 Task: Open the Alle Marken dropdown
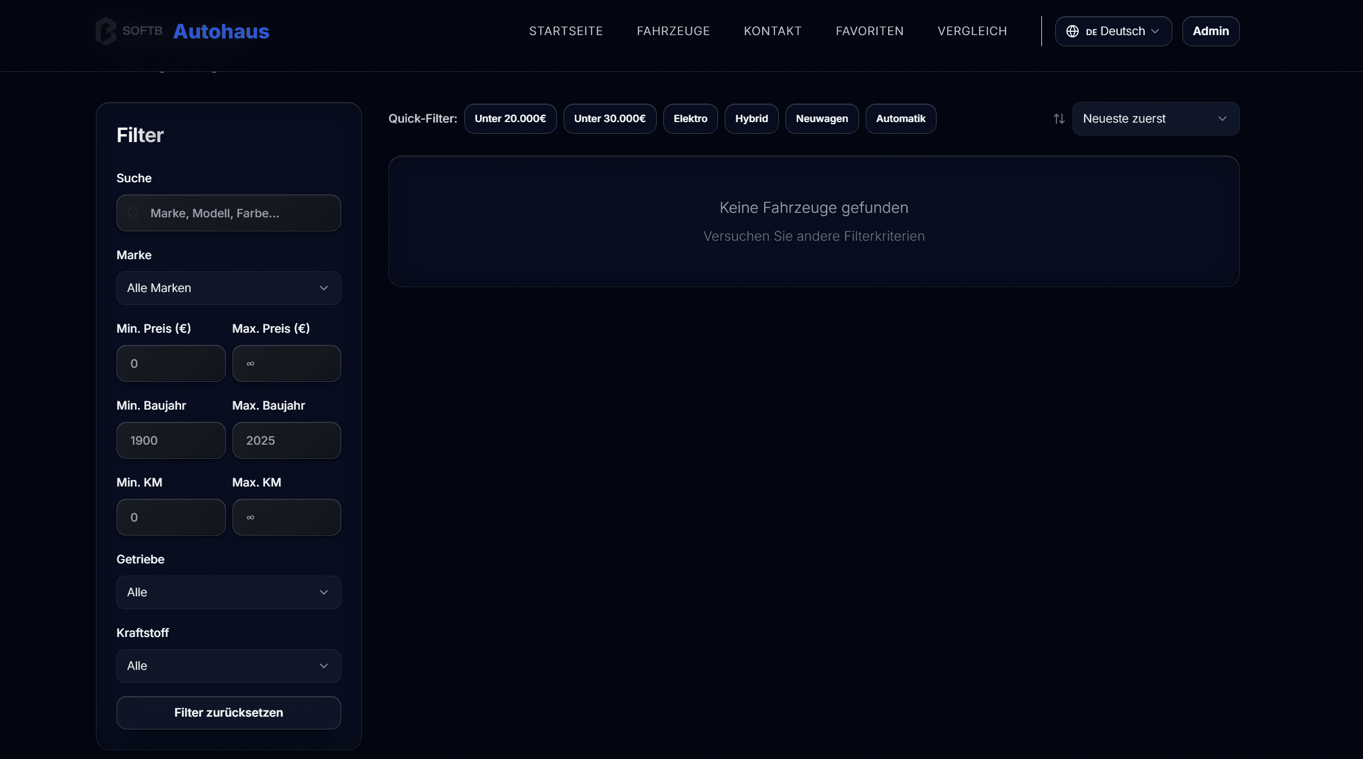pyautogui.click(x=228, y=288)
